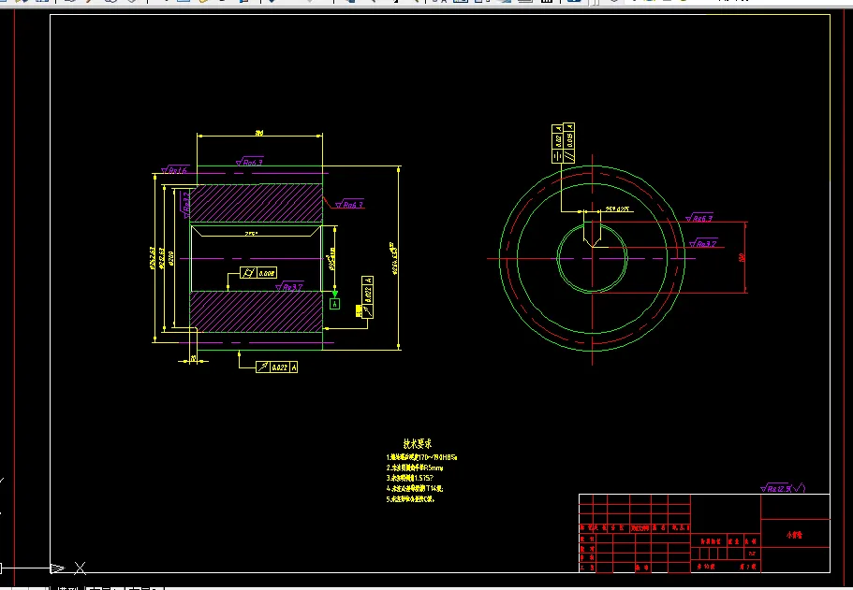
Task: Select the Ra3.2 roughness symbol inside the bore
Action: [289, 286]
